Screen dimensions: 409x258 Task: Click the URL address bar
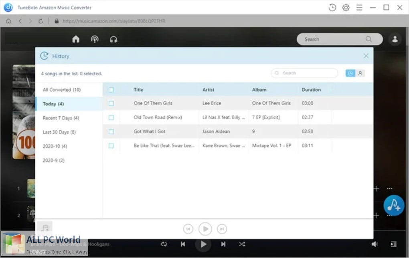(x=114, y=21)
